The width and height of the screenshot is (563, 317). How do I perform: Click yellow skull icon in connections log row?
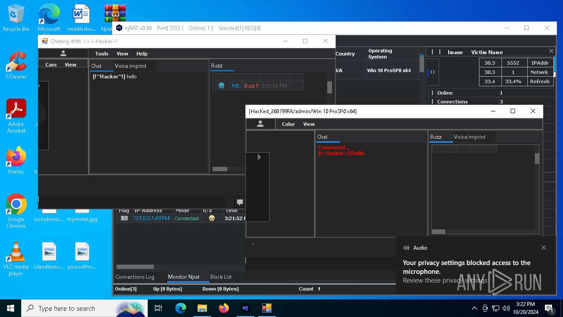point(212,218)
